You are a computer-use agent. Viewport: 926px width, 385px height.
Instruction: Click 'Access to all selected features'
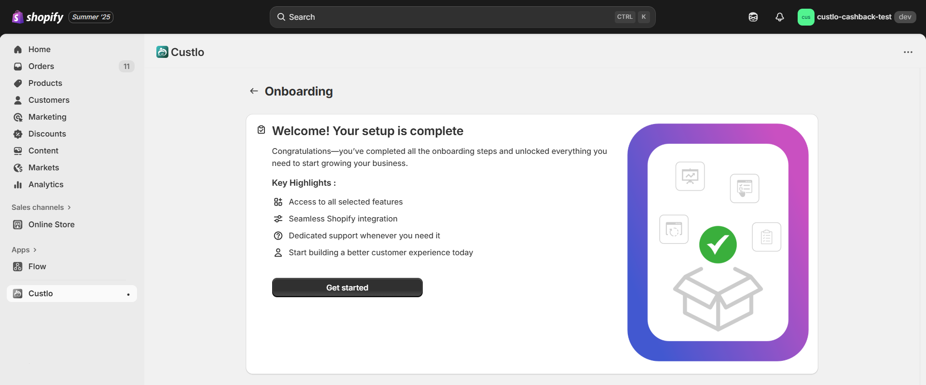pos(346,202)
